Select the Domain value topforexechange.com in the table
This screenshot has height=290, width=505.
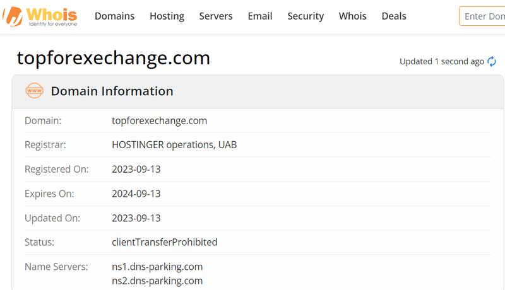click(x=160, y=120)
